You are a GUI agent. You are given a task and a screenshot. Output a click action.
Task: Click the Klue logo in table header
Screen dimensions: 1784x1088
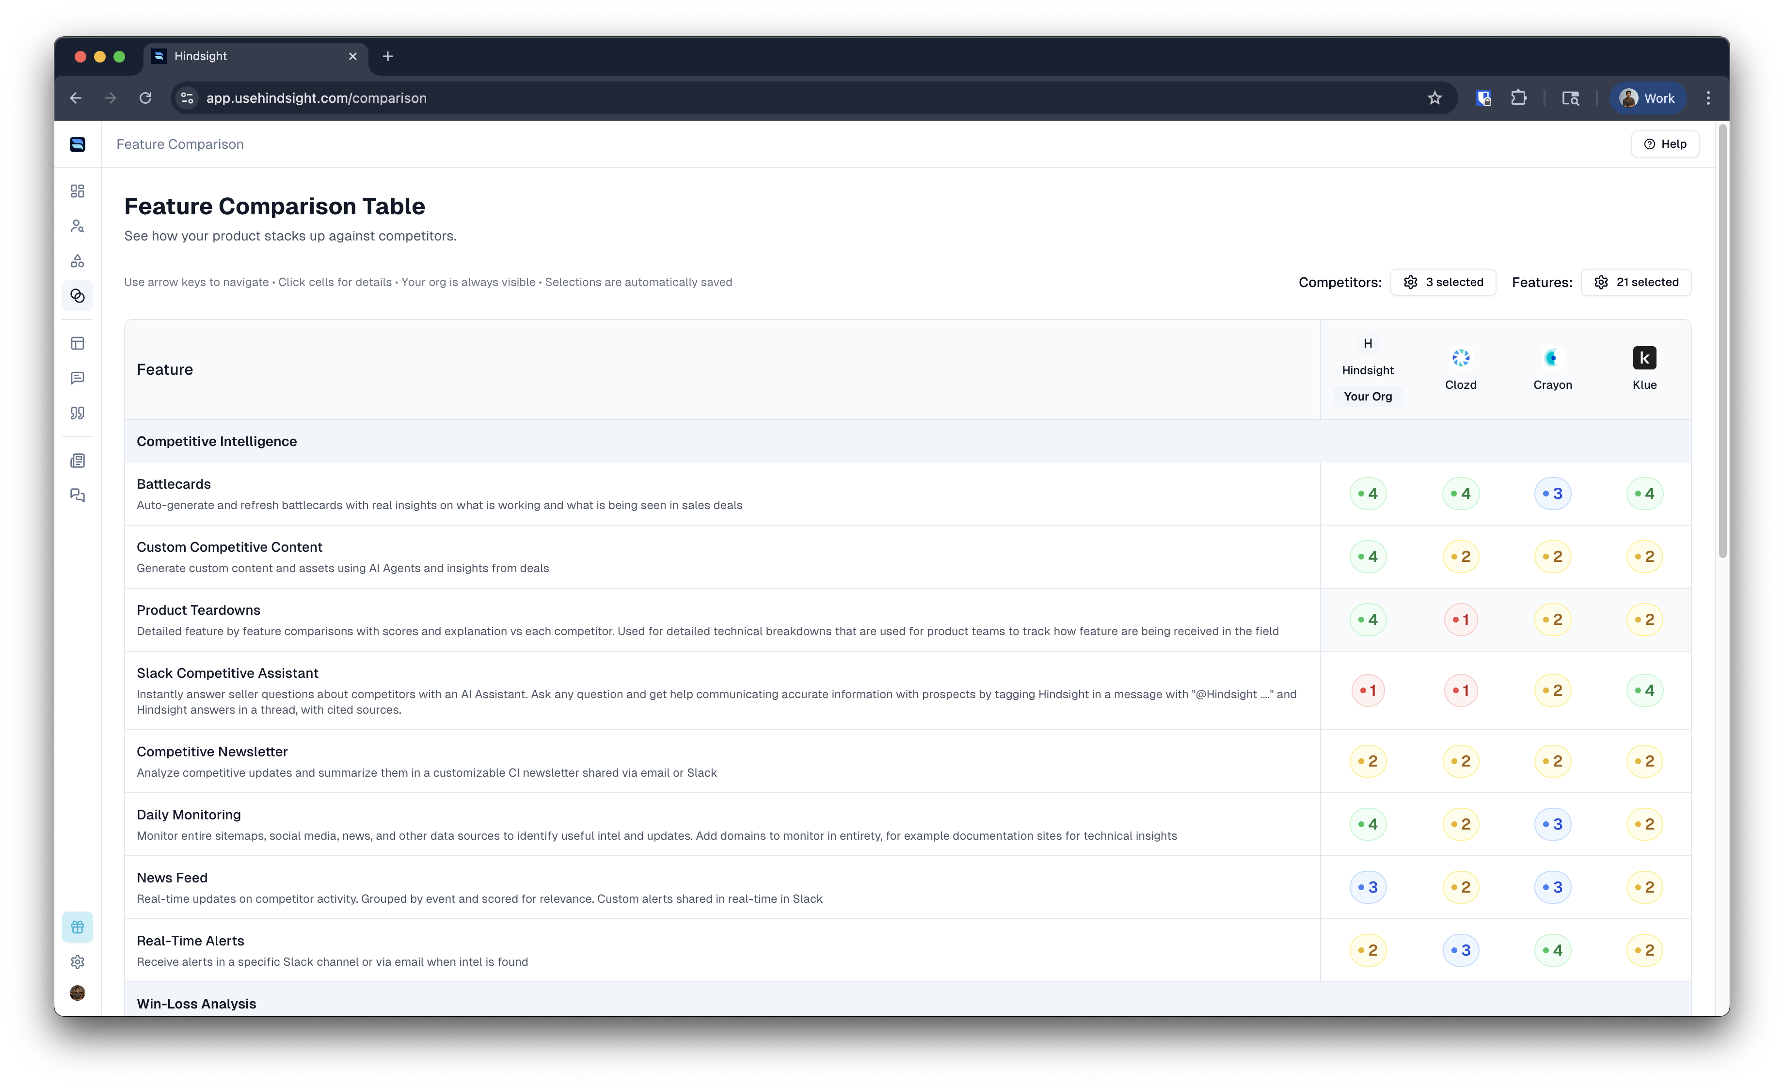tap(1644, 358)
